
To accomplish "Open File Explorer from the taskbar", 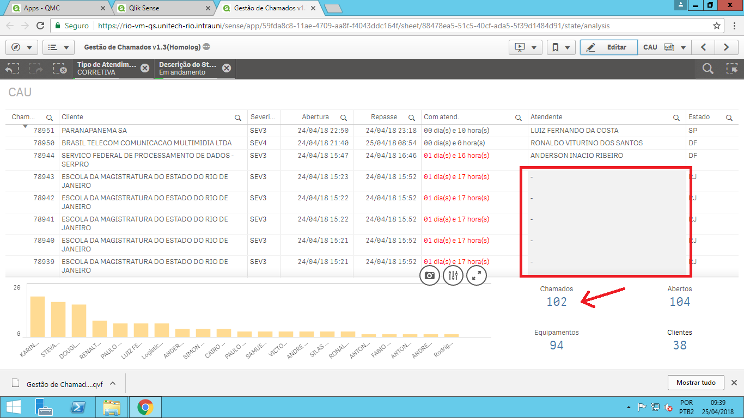I will (112, 407).
